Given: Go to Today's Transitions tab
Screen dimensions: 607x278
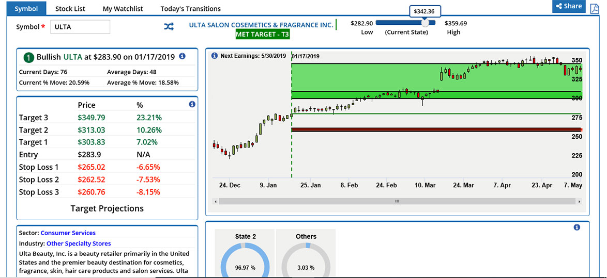Looking at the screenshot, I should [190, 8].
